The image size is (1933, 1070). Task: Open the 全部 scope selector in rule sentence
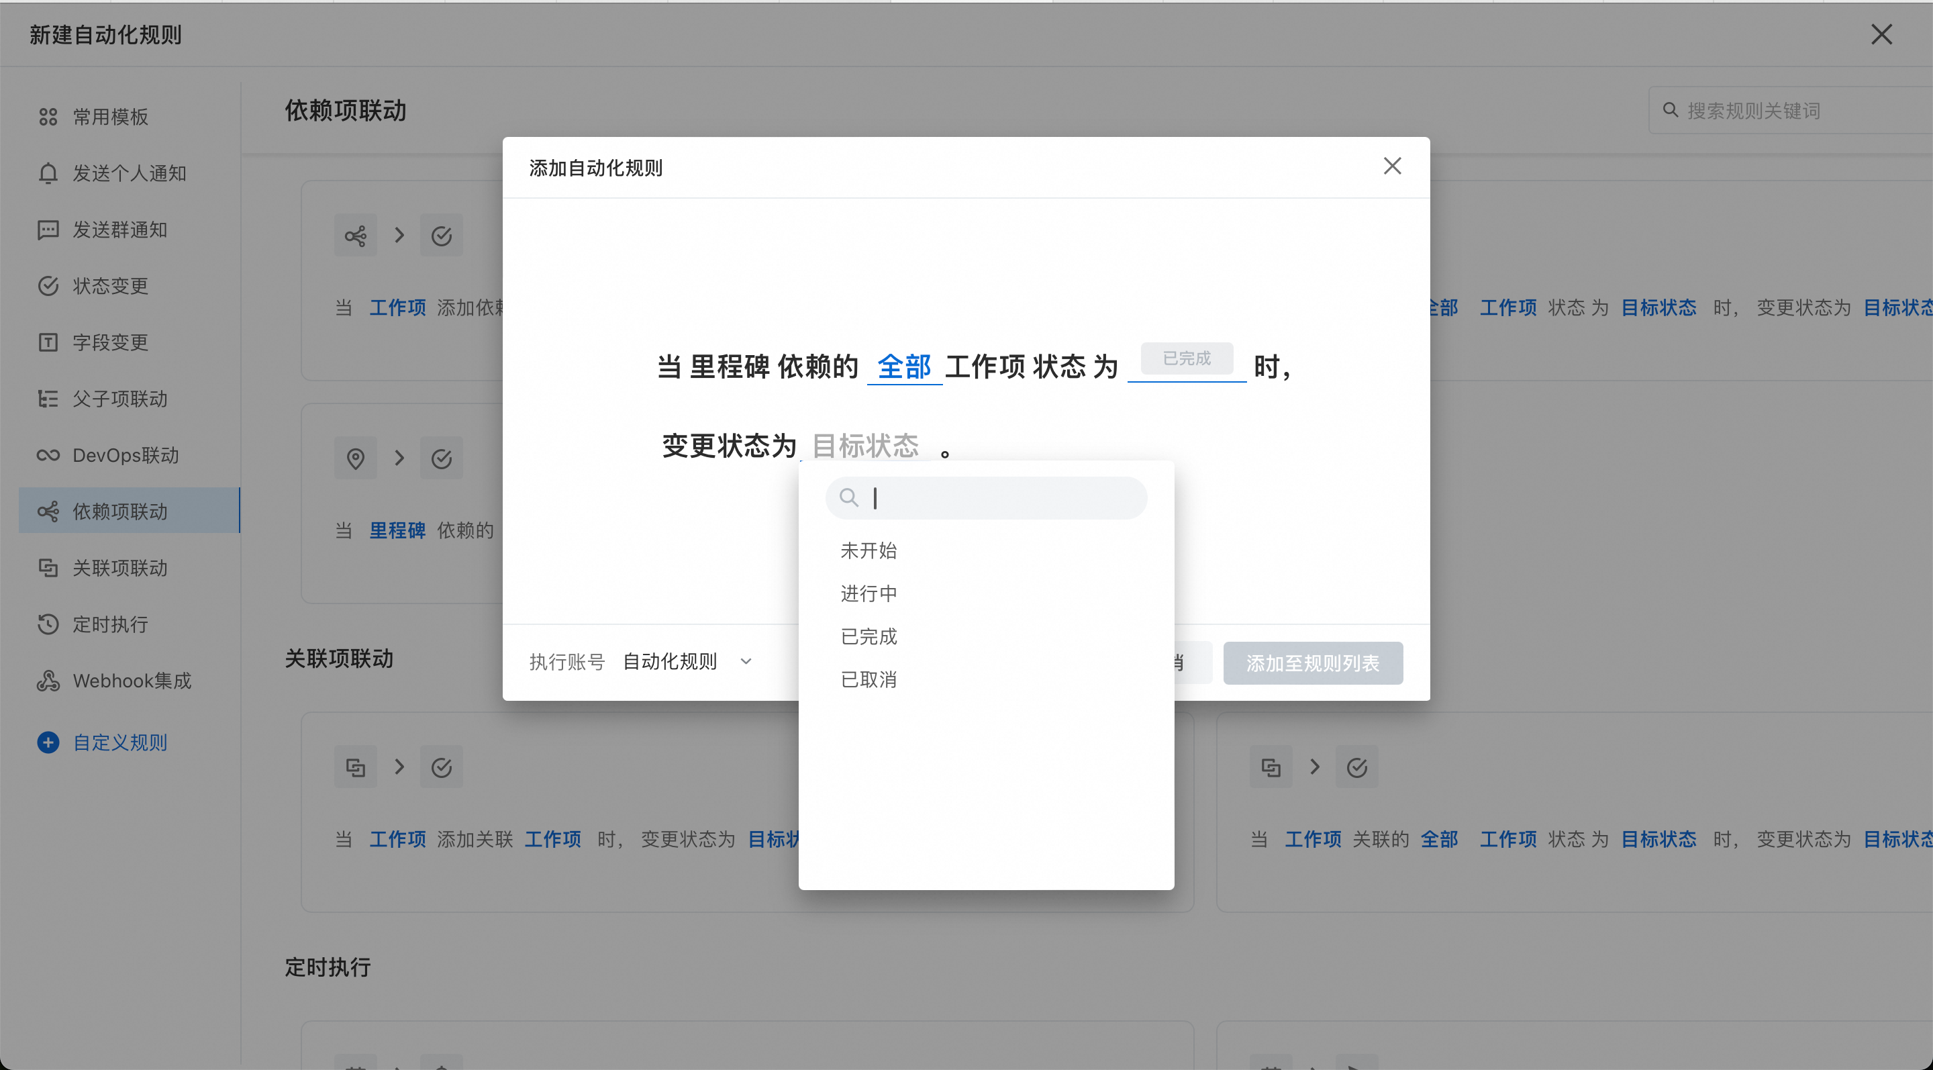[x=904, y=367]
